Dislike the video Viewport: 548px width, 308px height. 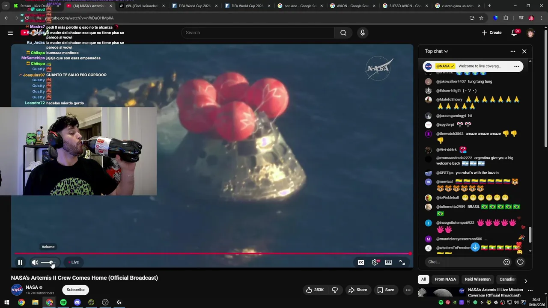coord(335,290)
